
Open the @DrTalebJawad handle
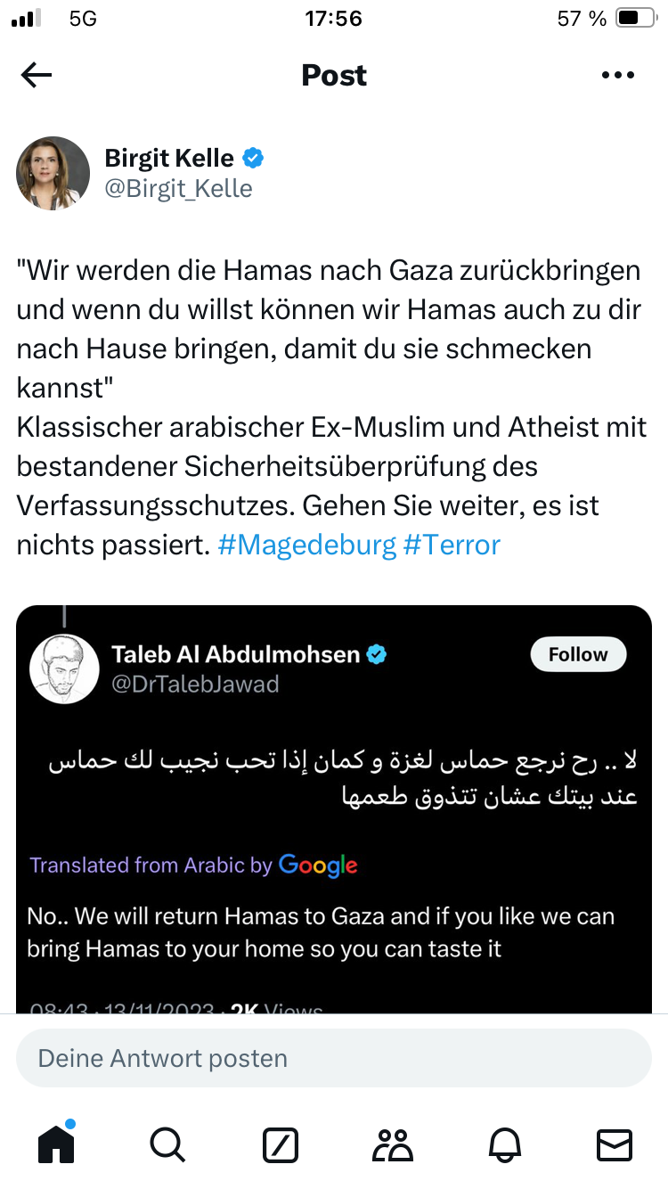tap(195, 684)
